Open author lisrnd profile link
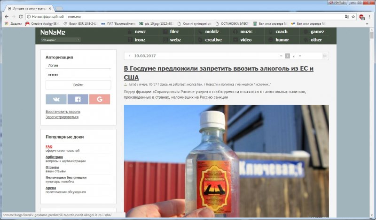 (x=133, y=84)
